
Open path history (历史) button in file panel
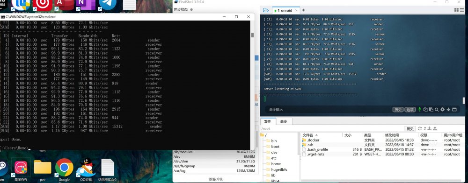click(x=410, y=128)
